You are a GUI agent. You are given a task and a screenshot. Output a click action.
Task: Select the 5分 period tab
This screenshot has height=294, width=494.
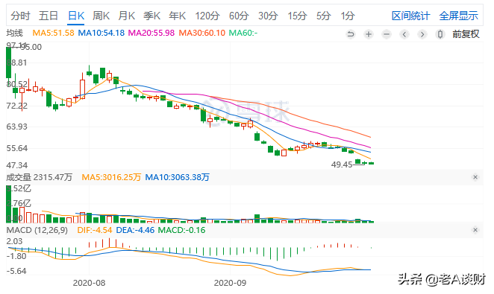[x=324, y=16]
